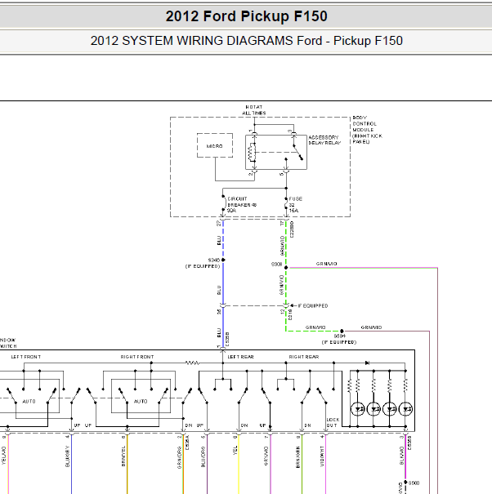Click the BLU/GRY wire label

[x=67, y=456]
